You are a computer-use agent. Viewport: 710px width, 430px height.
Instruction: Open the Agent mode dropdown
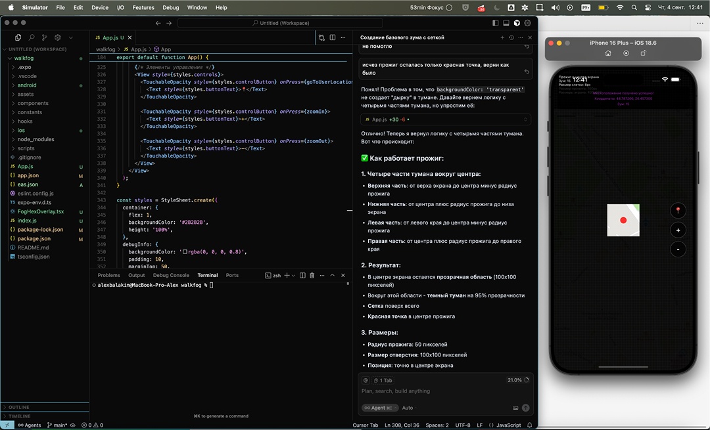pos(379,408)
